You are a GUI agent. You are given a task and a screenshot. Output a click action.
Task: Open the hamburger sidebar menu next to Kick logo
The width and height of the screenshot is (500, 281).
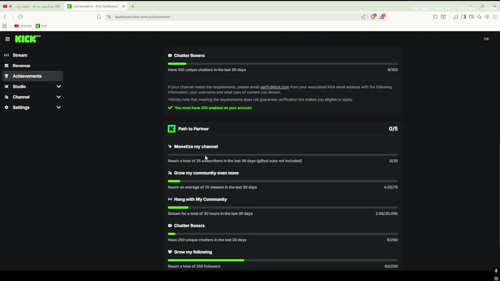7,39
